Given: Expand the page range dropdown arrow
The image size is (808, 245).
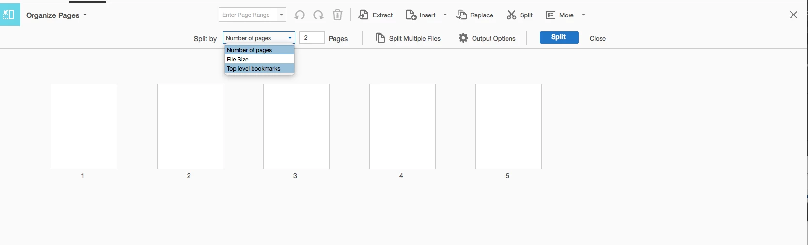Looking at the screenshot, I should coord(281,15).
